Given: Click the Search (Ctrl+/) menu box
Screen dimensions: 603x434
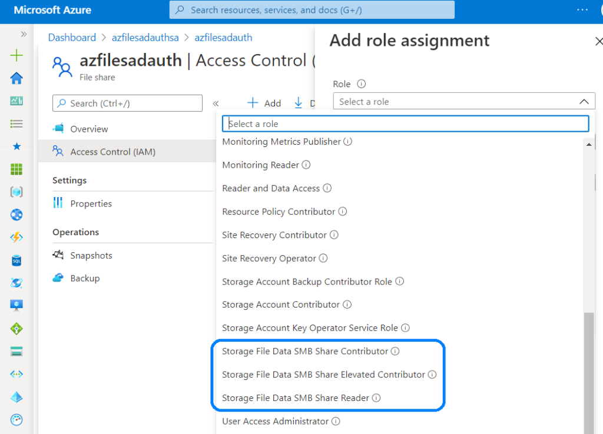Looking at the screenshot, I should (127, 104).
